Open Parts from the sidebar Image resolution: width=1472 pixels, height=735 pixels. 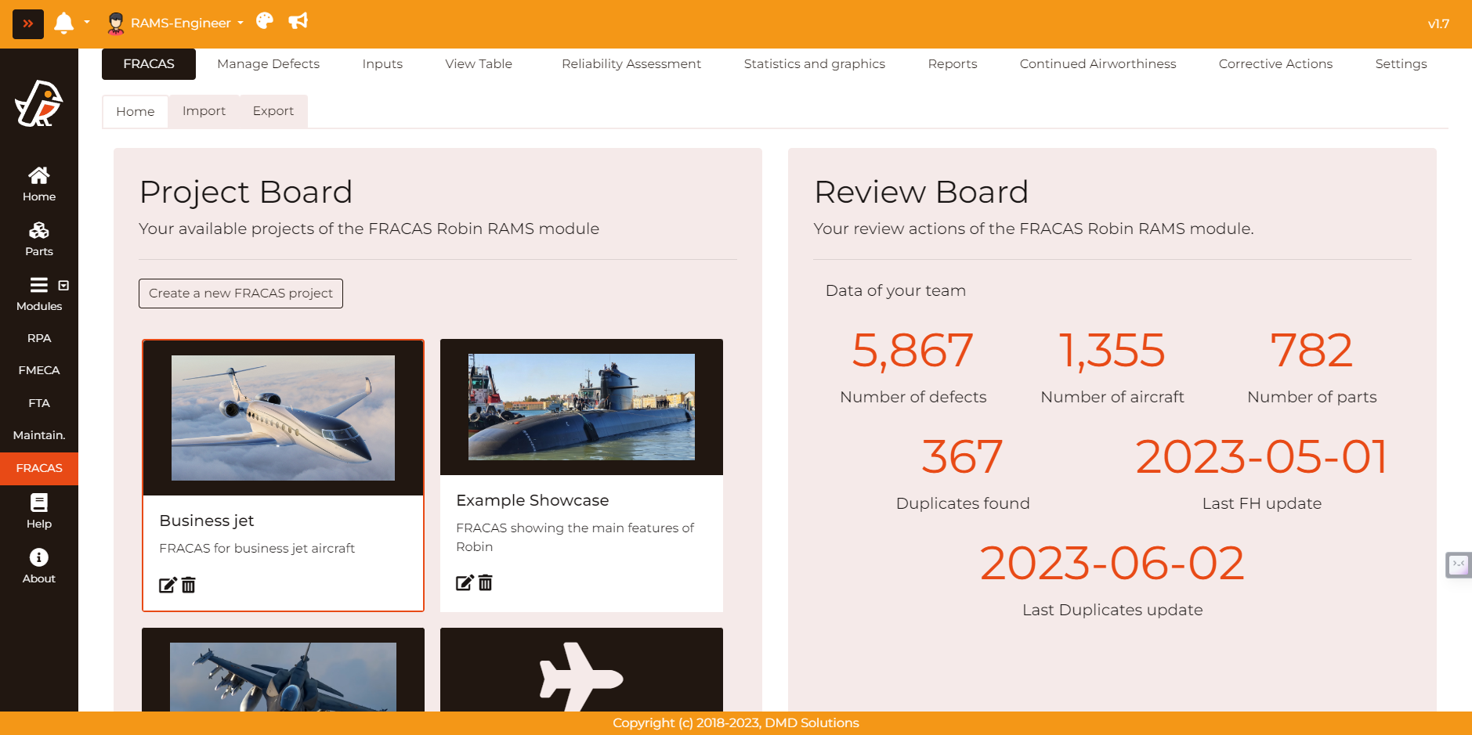pyautogui.click(x=39, y=239)
